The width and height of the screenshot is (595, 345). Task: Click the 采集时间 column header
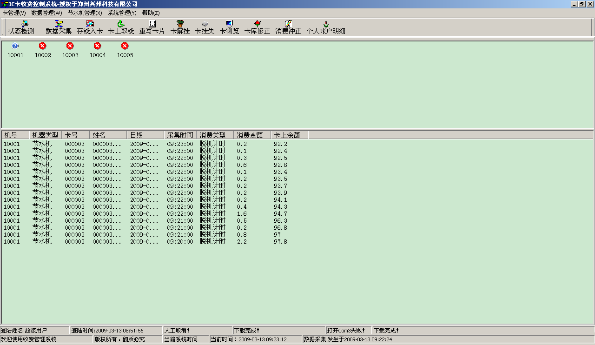(180, 135)
